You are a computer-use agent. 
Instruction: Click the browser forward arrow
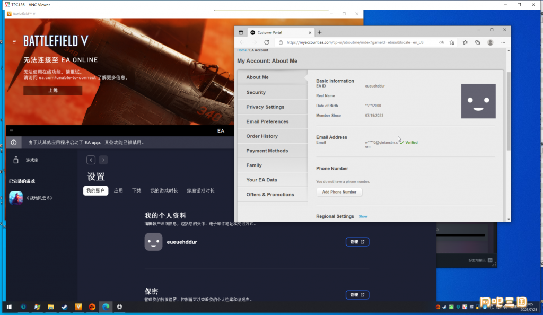(x=254, y=42)
